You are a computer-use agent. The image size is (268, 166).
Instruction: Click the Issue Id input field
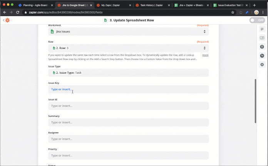tap(128, 106)
